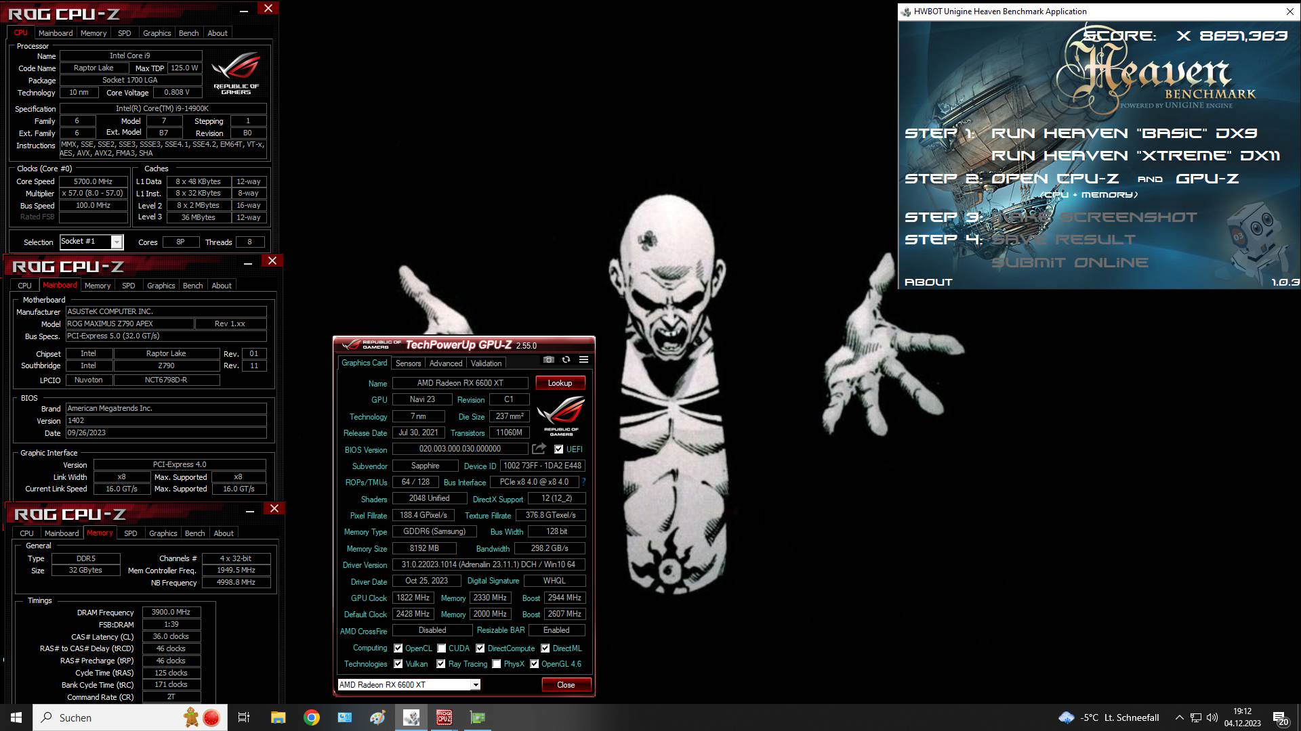Toggle the UEFI checkbox in GPU-Z
The width and height of the screenshot is (1301, 731).
(558, 449)
